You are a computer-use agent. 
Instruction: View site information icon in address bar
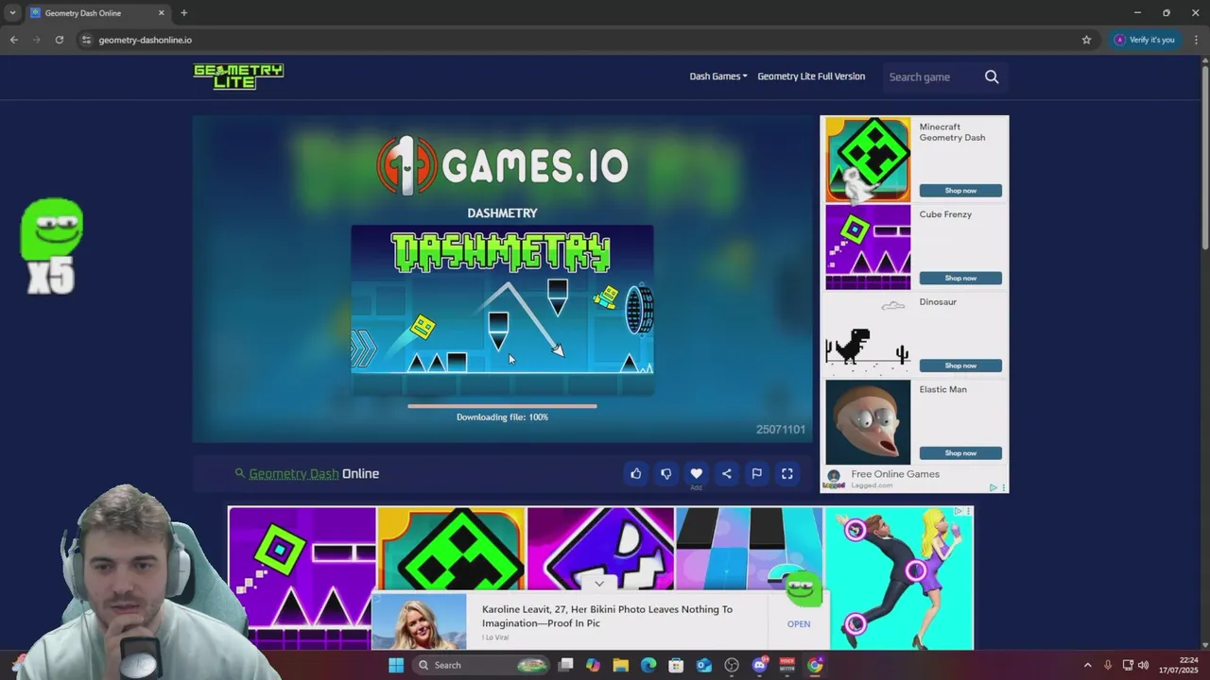tap(86, 40)
